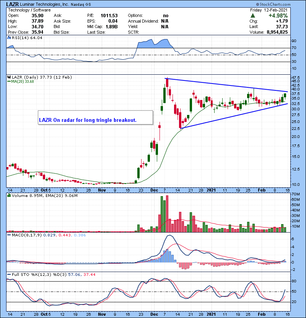
Task: Click the Nasdaq GS exchange label
Action: tap(81, 5)
